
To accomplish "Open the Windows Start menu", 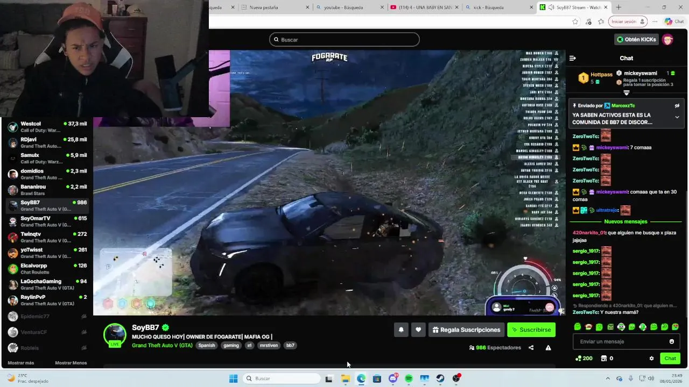I will point(233,378).
